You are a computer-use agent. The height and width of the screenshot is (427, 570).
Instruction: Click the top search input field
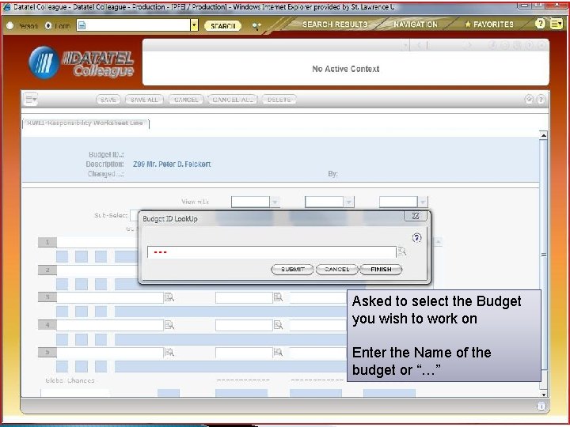point(134,25)
